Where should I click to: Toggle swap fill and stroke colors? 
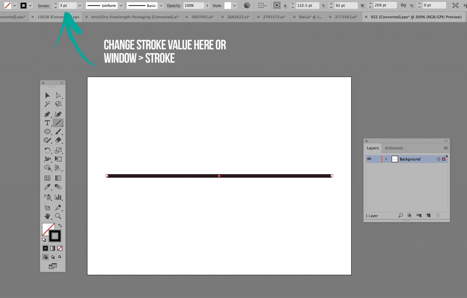click(60, 225)
